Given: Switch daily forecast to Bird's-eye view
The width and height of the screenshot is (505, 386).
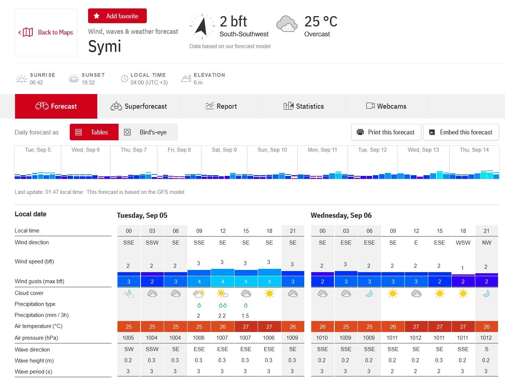Looking at the screenshot, I should coord(148,132).
